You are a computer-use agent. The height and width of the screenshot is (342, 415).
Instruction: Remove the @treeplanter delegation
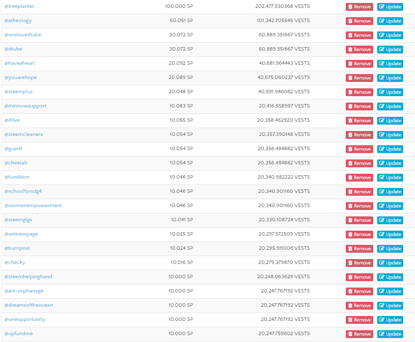pos(360,7)
